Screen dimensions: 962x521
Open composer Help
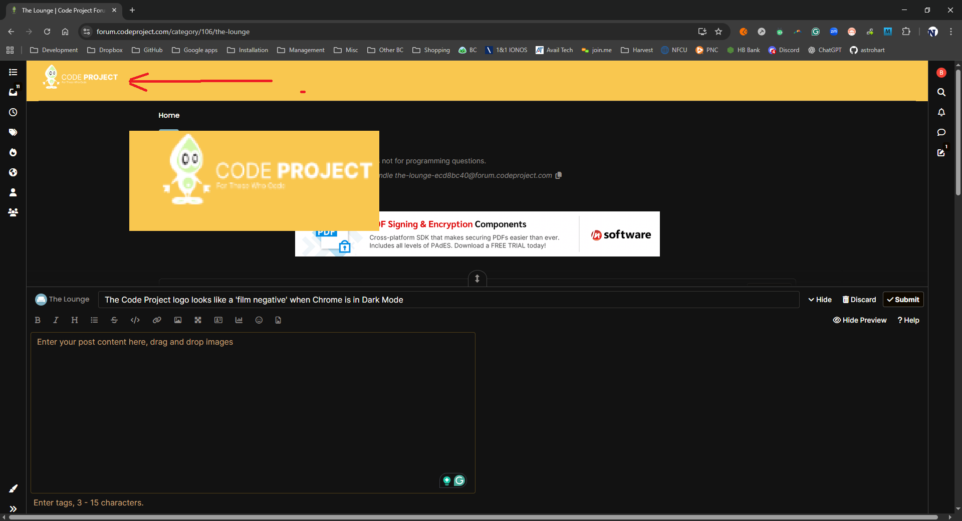coord(908,320)
